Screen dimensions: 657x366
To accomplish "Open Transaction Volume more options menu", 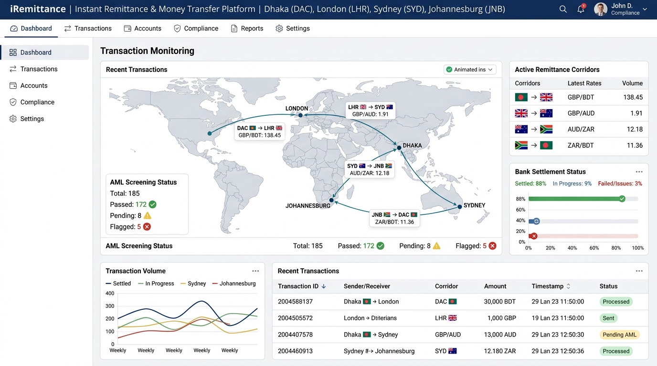I will (255, 271).
